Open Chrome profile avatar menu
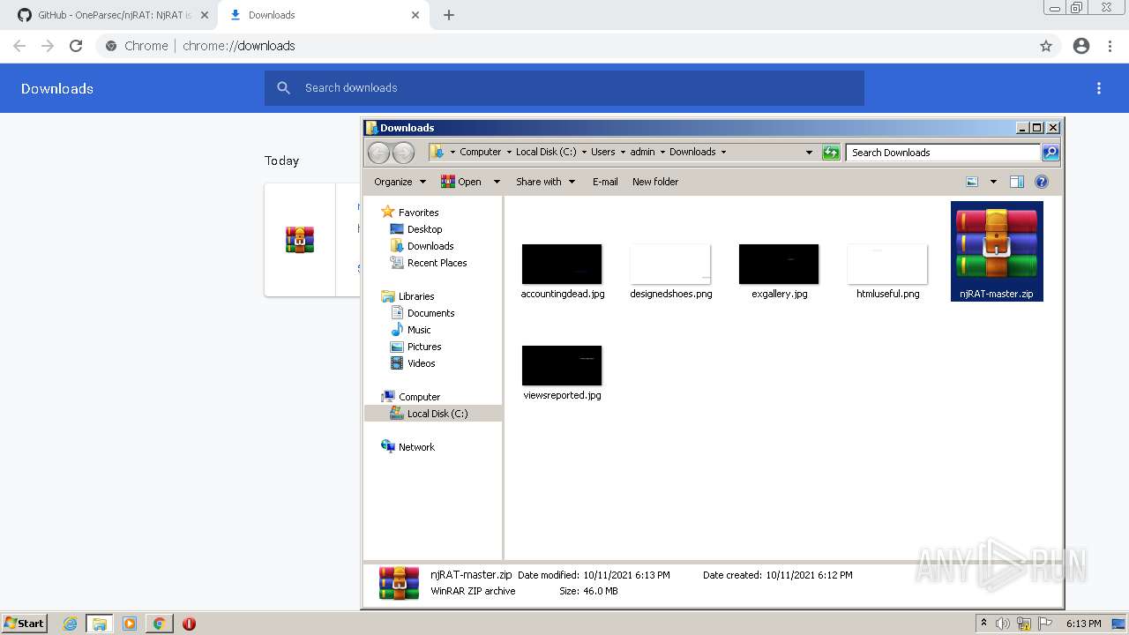 pyautogui.click(x=1081, y=46)
